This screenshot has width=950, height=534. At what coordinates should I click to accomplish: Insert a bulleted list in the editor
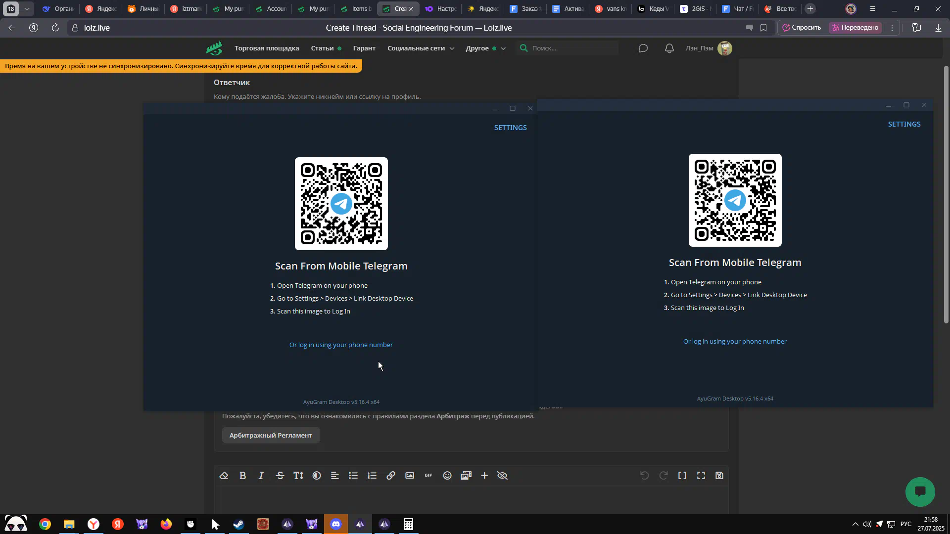point(353,476)
